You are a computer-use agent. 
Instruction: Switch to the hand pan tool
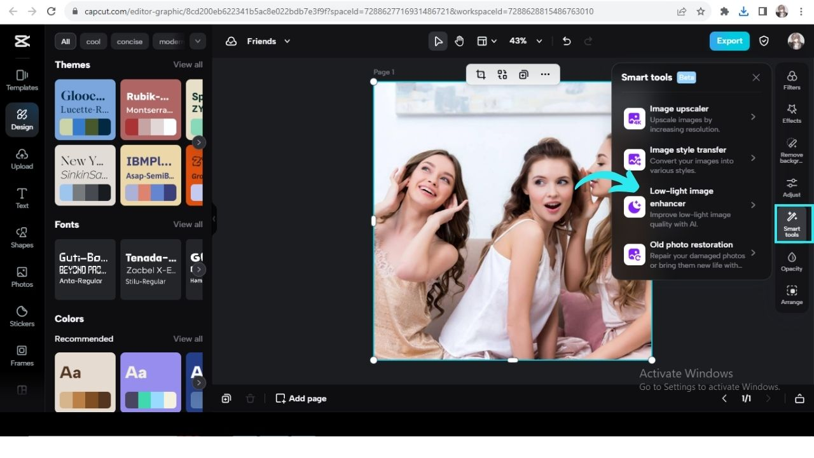pos(459,41)
